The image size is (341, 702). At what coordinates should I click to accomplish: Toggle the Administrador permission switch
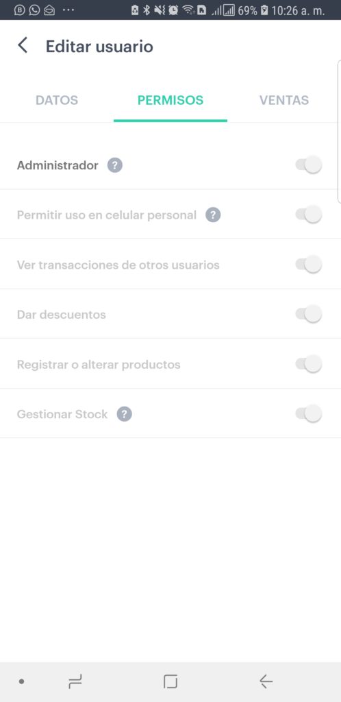[309, 165]
